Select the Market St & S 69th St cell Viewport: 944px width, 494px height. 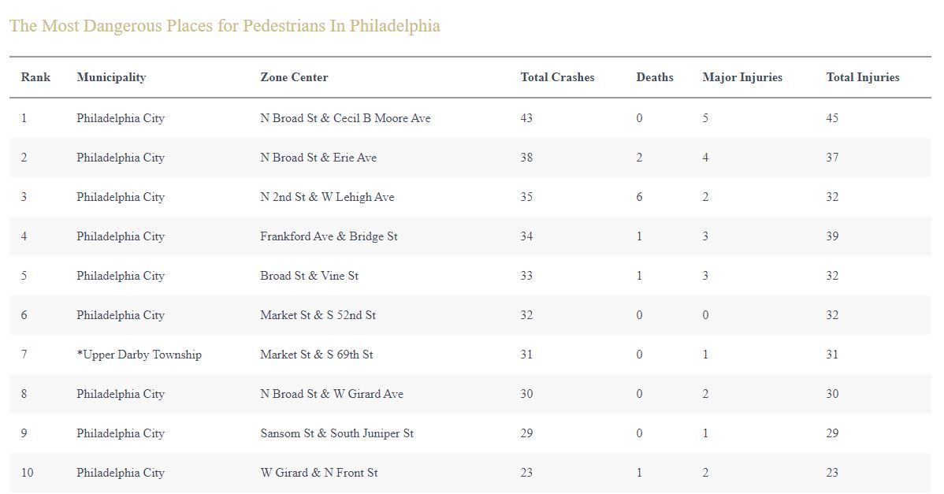pyautogui.click(x=317, y=355)
